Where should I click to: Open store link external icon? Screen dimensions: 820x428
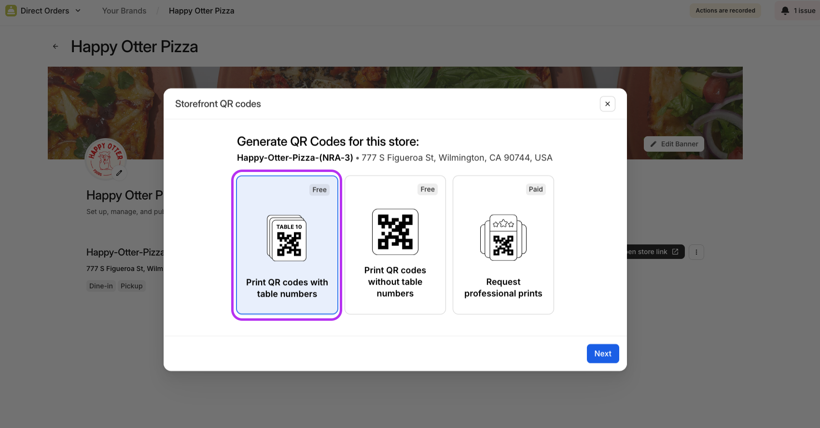675,252
